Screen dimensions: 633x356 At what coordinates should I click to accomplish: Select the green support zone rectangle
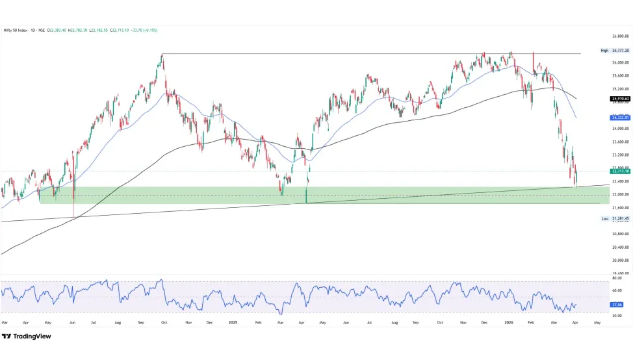(195, 199)
